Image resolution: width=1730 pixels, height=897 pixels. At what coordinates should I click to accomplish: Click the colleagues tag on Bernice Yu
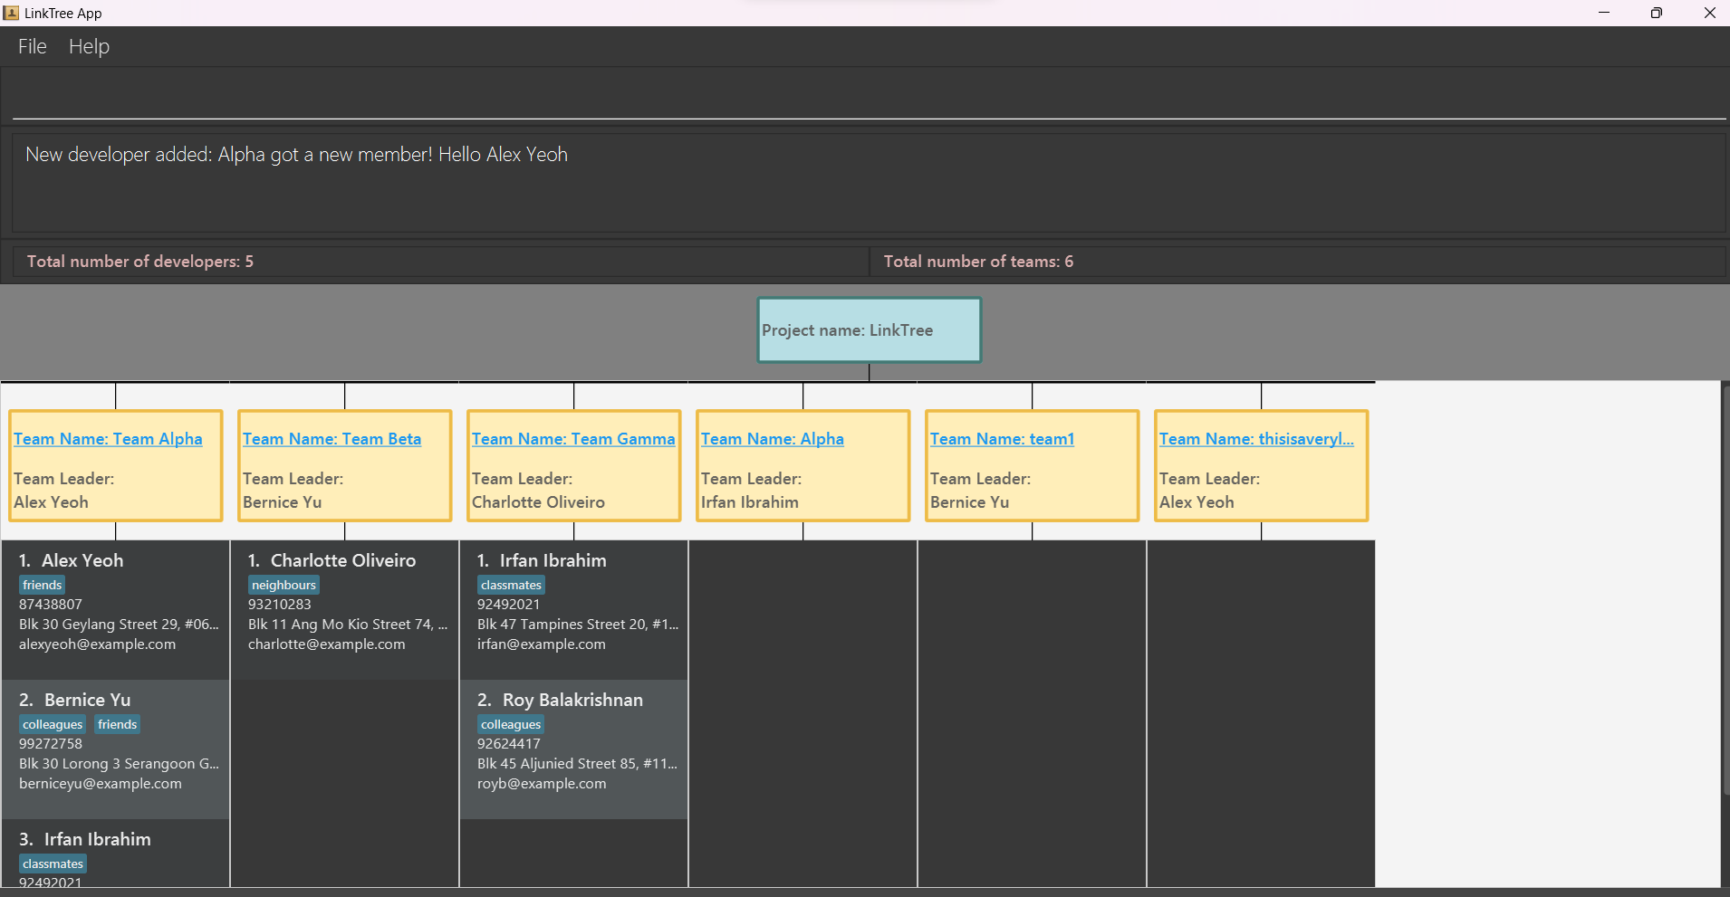[53, 725]
